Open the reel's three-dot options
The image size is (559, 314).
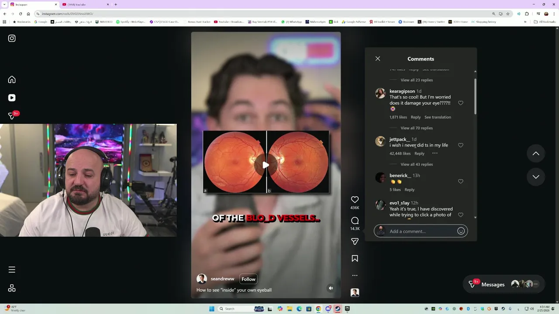point(355,275)
